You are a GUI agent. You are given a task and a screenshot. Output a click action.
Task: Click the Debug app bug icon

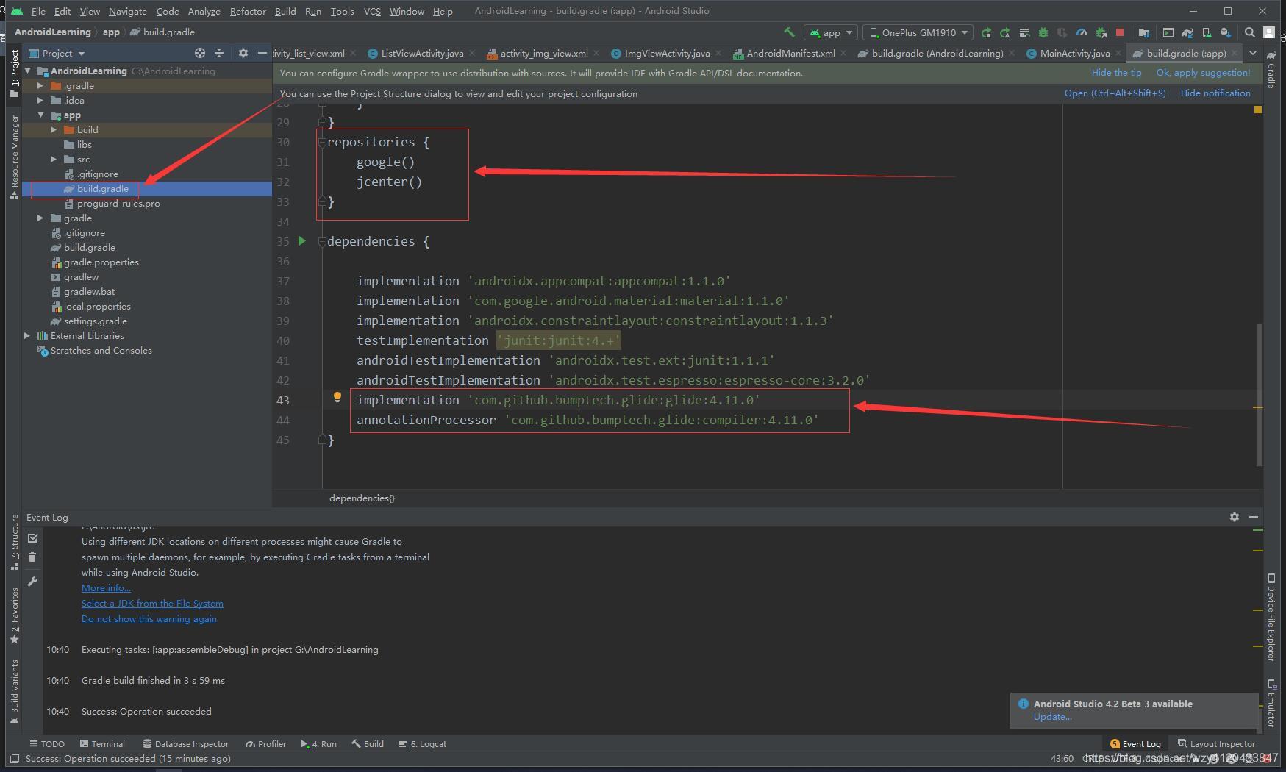click(x=1043, y=32)
